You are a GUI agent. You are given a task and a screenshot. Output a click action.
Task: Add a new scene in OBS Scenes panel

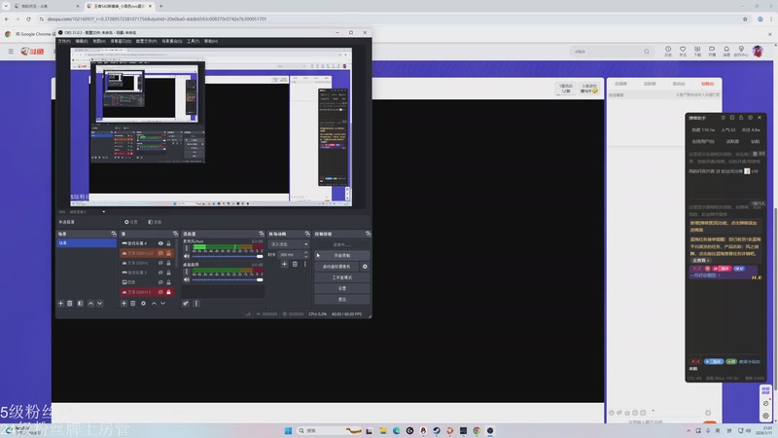pos(61,304)
